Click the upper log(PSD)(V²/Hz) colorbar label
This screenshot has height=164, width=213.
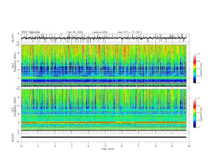pos(201,70)
